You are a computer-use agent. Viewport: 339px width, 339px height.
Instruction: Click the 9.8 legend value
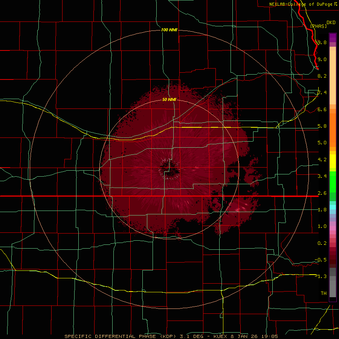click(x=322, y=42)
